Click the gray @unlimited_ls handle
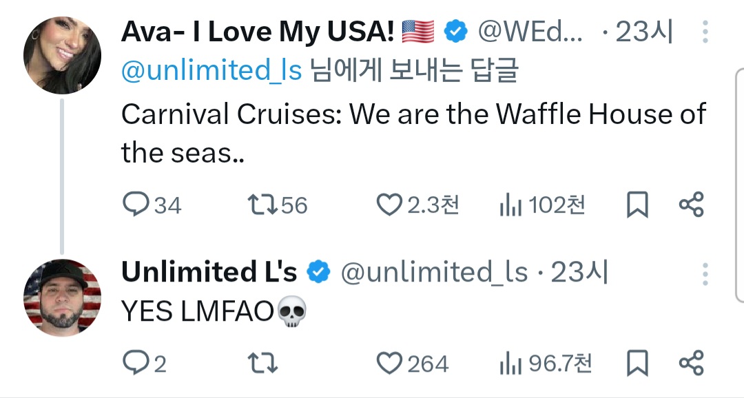The image size is (744, 398). click(x=434, y=273)
